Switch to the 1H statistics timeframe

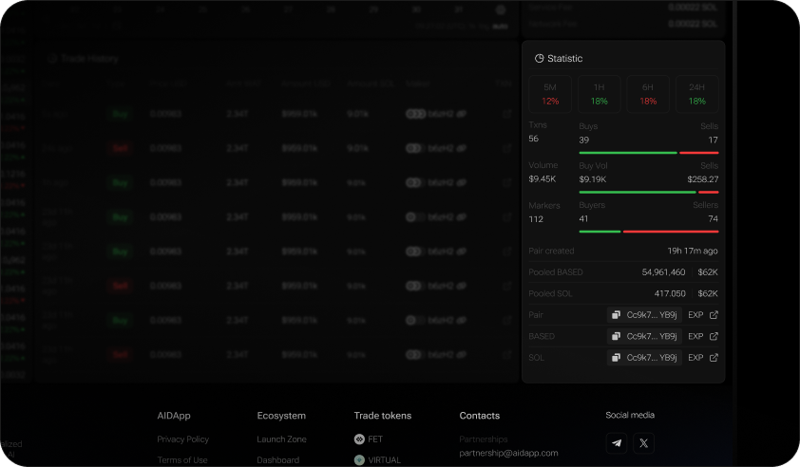pos(599,94)
